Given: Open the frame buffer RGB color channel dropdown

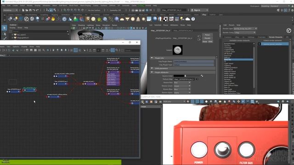Looking at the screenshot, I should [x=174, y=102].
